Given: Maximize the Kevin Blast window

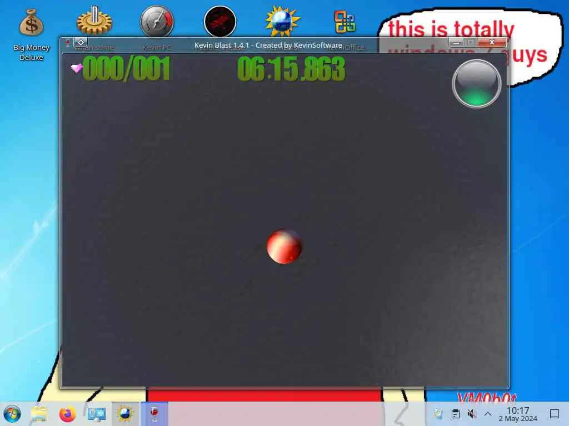Looking at the screenshot, I should point(471,43).
